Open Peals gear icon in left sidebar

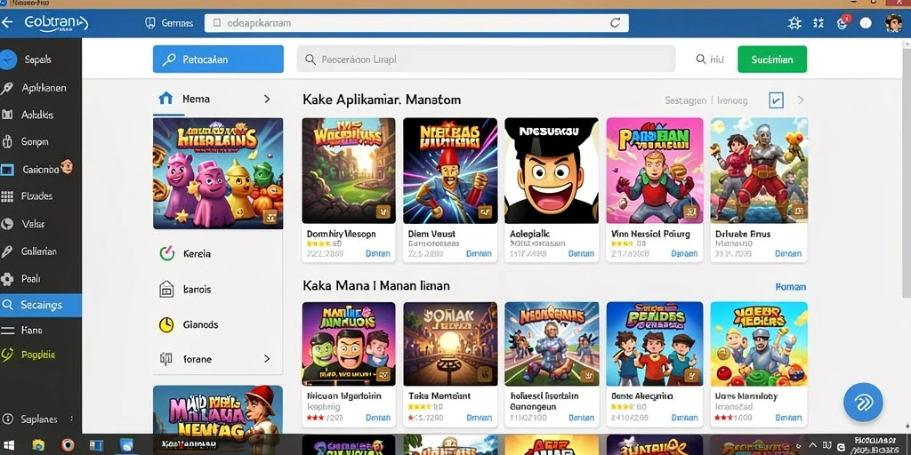coord(7,278)
